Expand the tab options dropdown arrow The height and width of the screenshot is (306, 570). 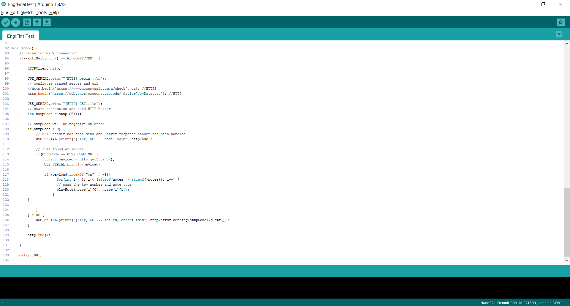pos(559,34)
